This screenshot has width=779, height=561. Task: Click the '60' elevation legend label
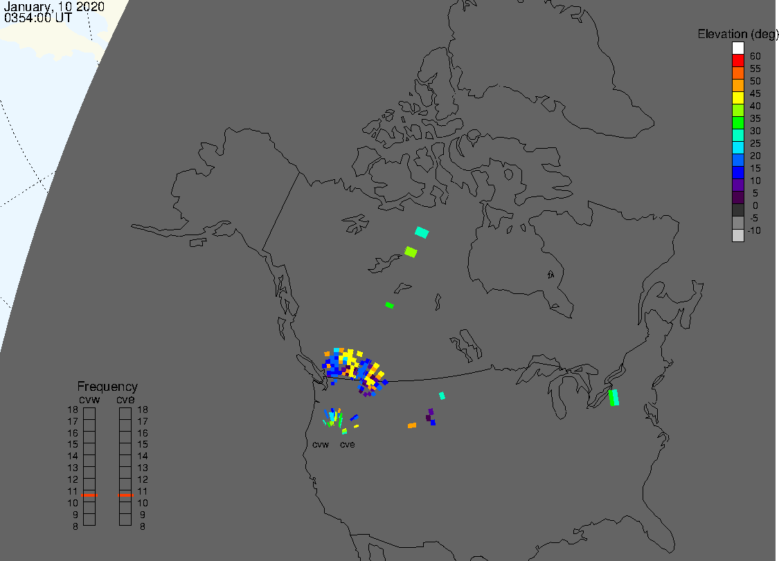point(755,56)
